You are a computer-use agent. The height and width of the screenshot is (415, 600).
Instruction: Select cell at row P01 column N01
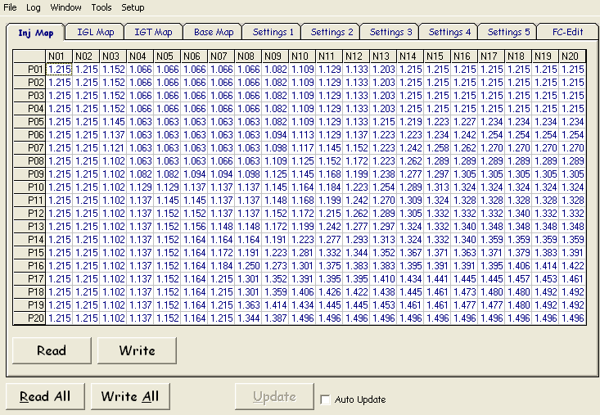59,70
